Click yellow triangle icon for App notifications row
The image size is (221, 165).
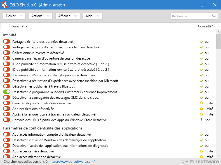point(201,109)
